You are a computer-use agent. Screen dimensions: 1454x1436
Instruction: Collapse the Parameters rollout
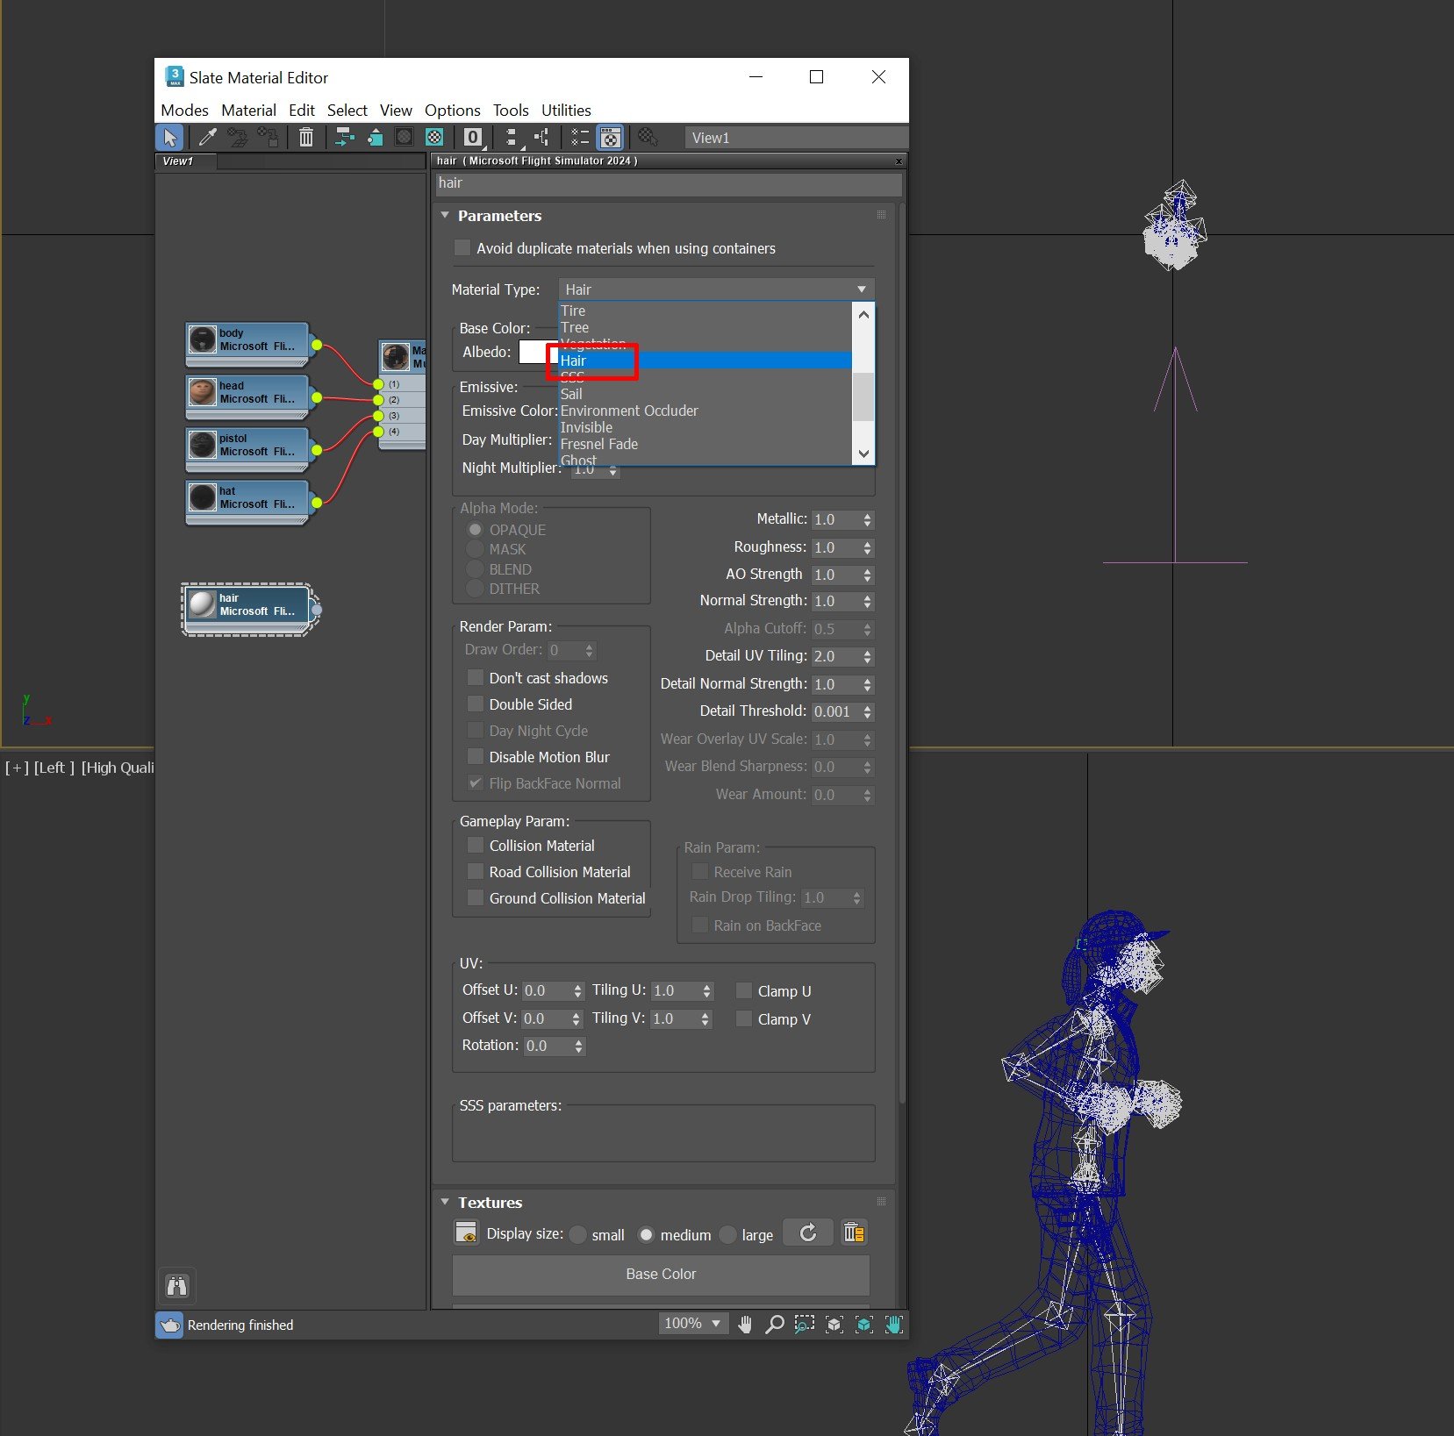[445, 216]
